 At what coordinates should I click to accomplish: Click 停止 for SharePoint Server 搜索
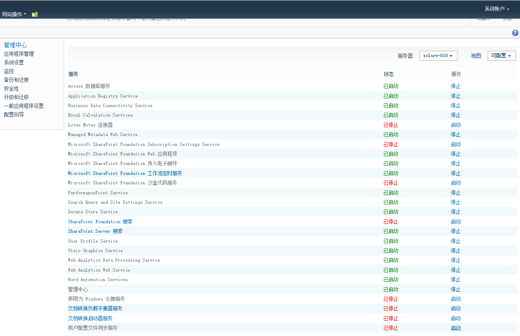[x=455, y=231]
